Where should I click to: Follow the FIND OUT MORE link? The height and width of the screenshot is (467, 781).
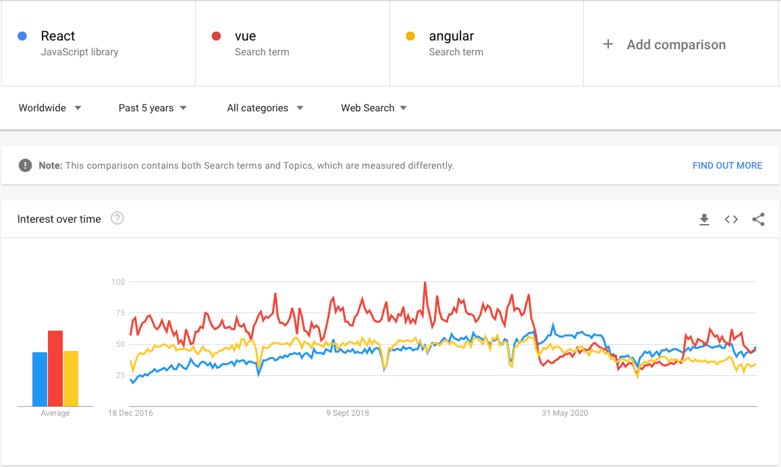[x=727, y=165]
